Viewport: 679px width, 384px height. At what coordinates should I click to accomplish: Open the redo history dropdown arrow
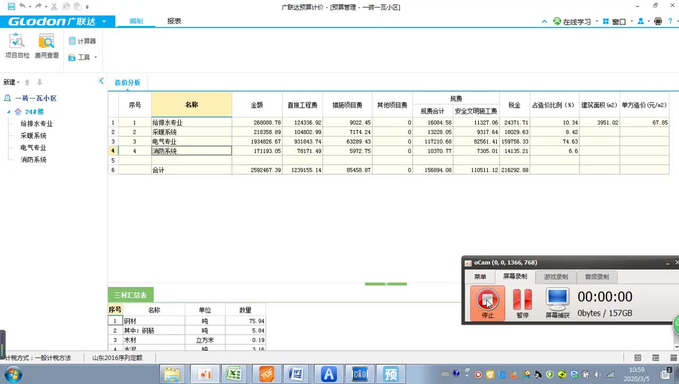click(46, 7)
